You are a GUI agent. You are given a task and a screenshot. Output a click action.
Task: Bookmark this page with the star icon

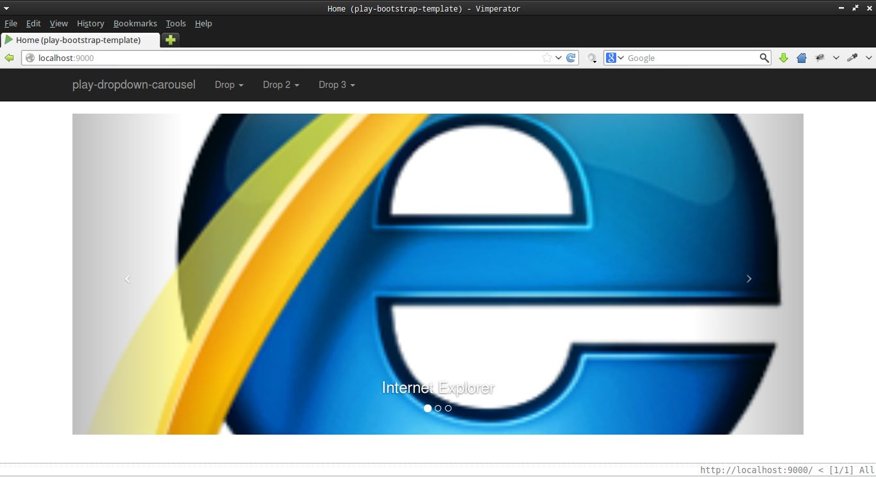(x=547, y=58)
